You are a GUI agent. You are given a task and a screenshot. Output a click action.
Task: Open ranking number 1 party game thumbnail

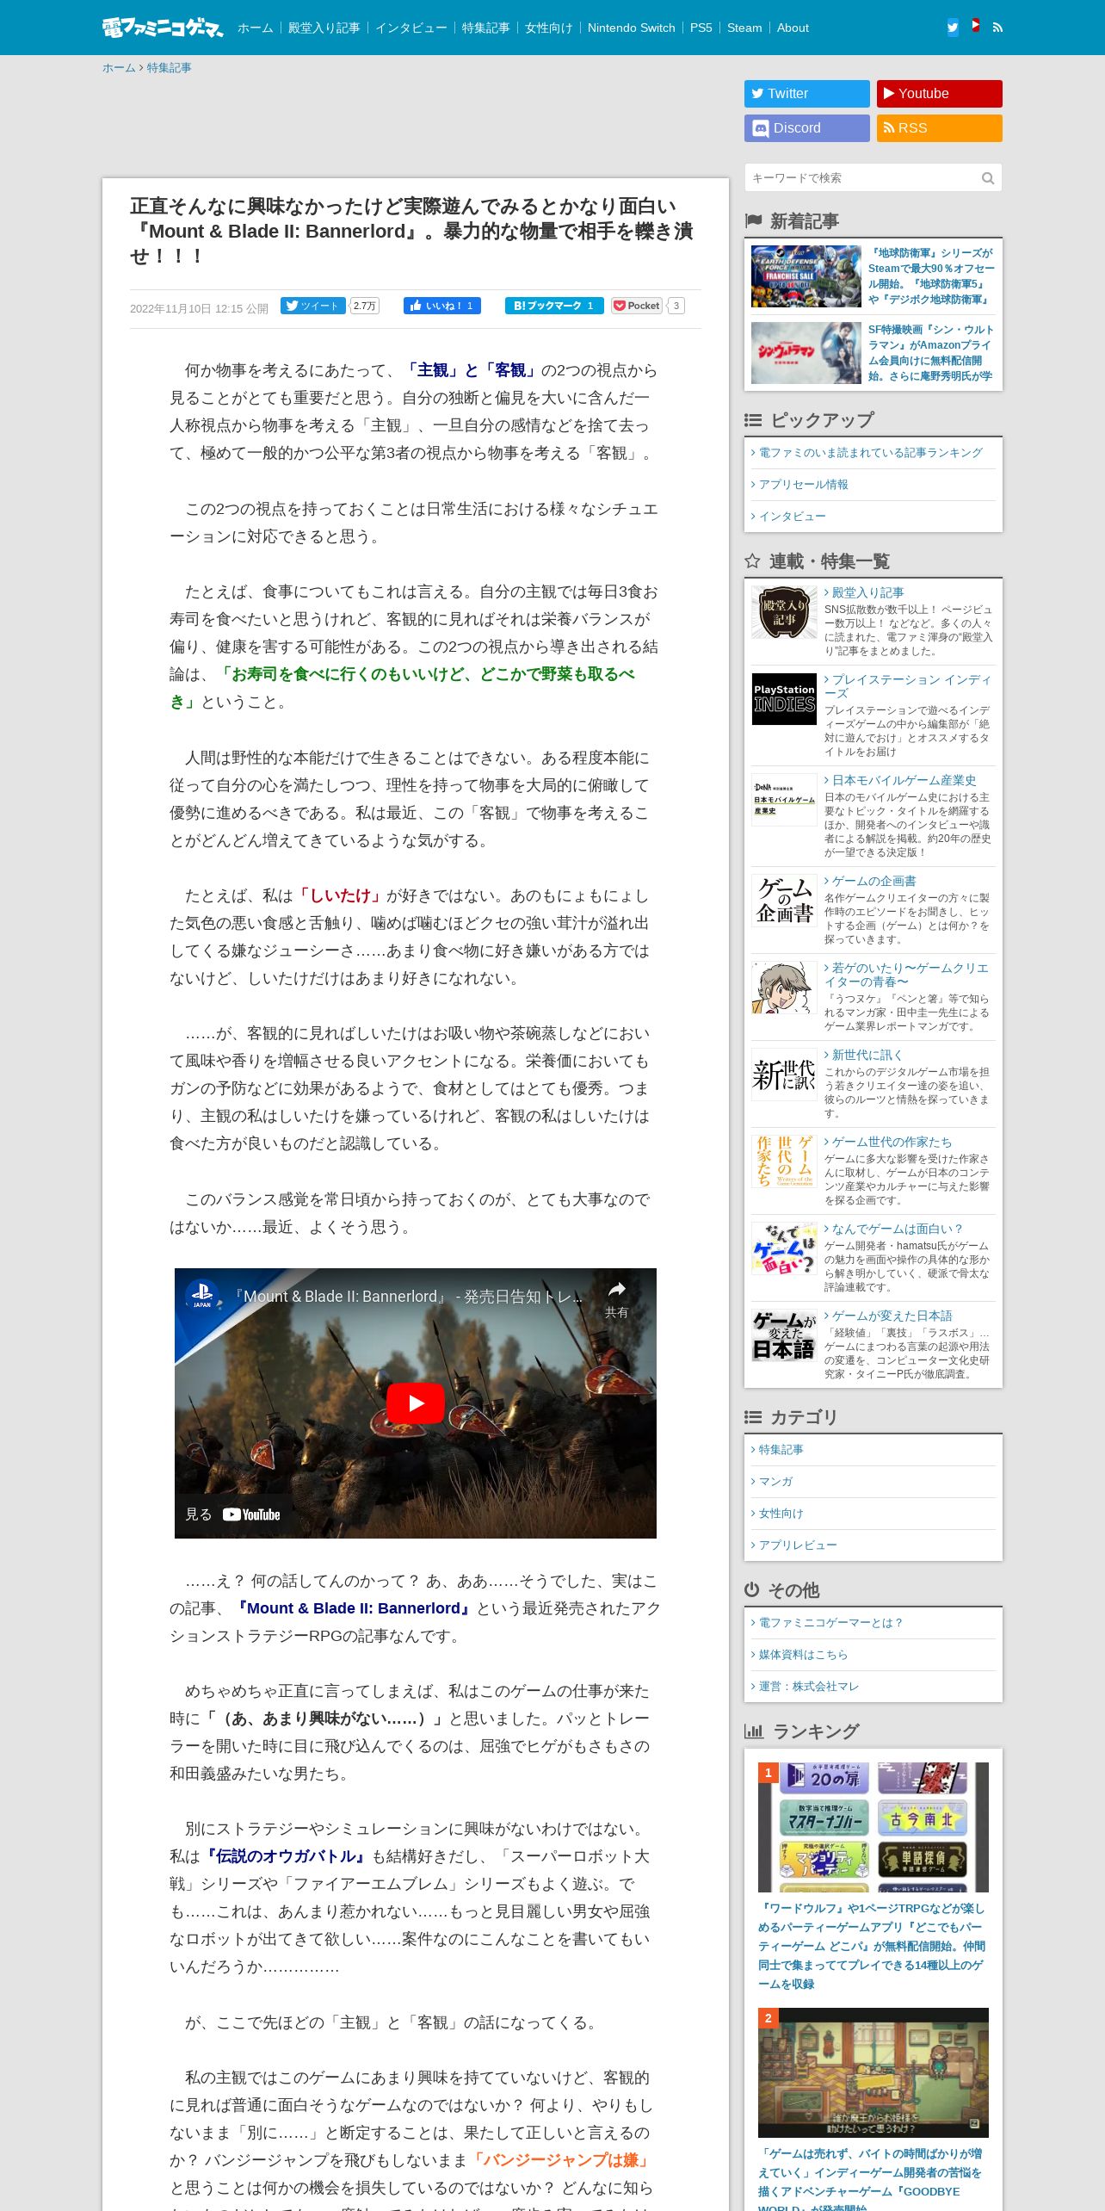(873, 1827)
